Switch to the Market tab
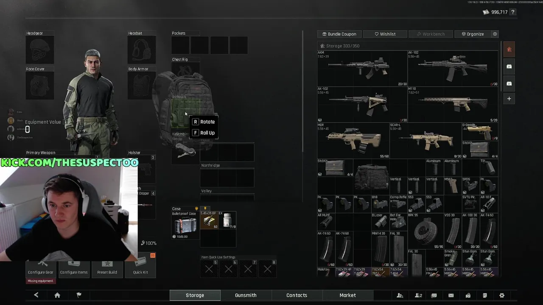 pyautogui.click(x=347, y=295)
